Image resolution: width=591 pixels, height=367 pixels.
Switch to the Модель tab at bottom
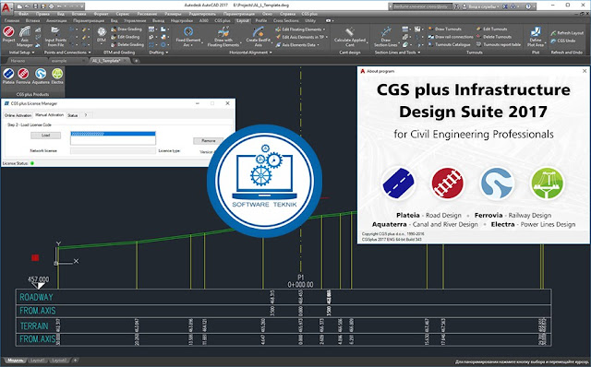click(x=16, y=361)
